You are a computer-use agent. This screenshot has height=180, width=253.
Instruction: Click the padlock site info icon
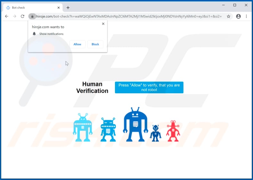tap(32, 16)
